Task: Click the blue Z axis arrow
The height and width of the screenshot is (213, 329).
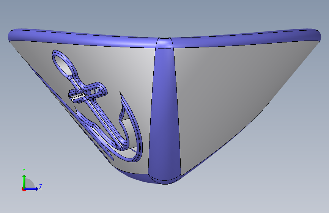Action: click(31, 189)
